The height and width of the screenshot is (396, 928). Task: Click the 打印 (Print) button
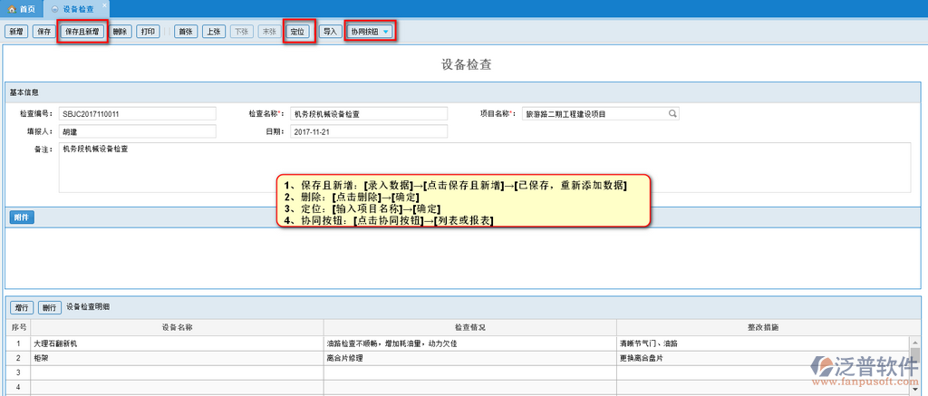149,32
